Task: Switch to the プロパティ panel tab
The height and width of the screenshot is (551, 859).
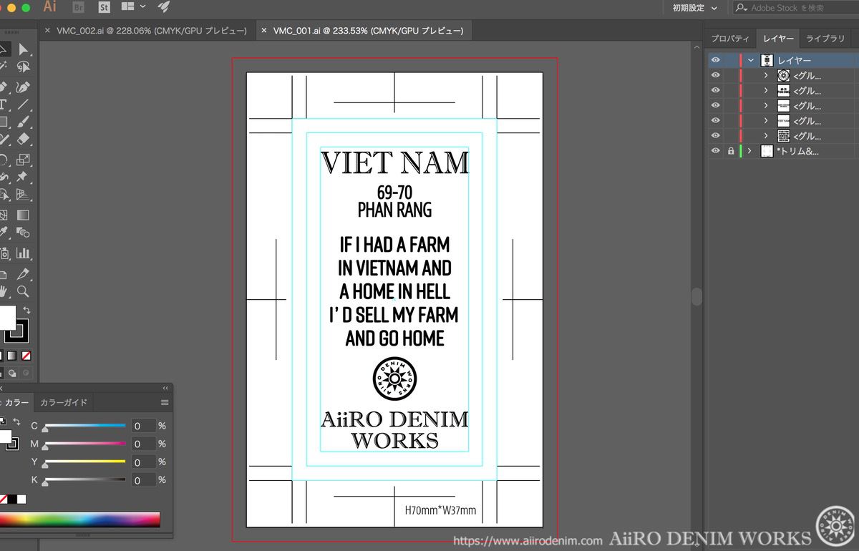Action: (729, 39)
